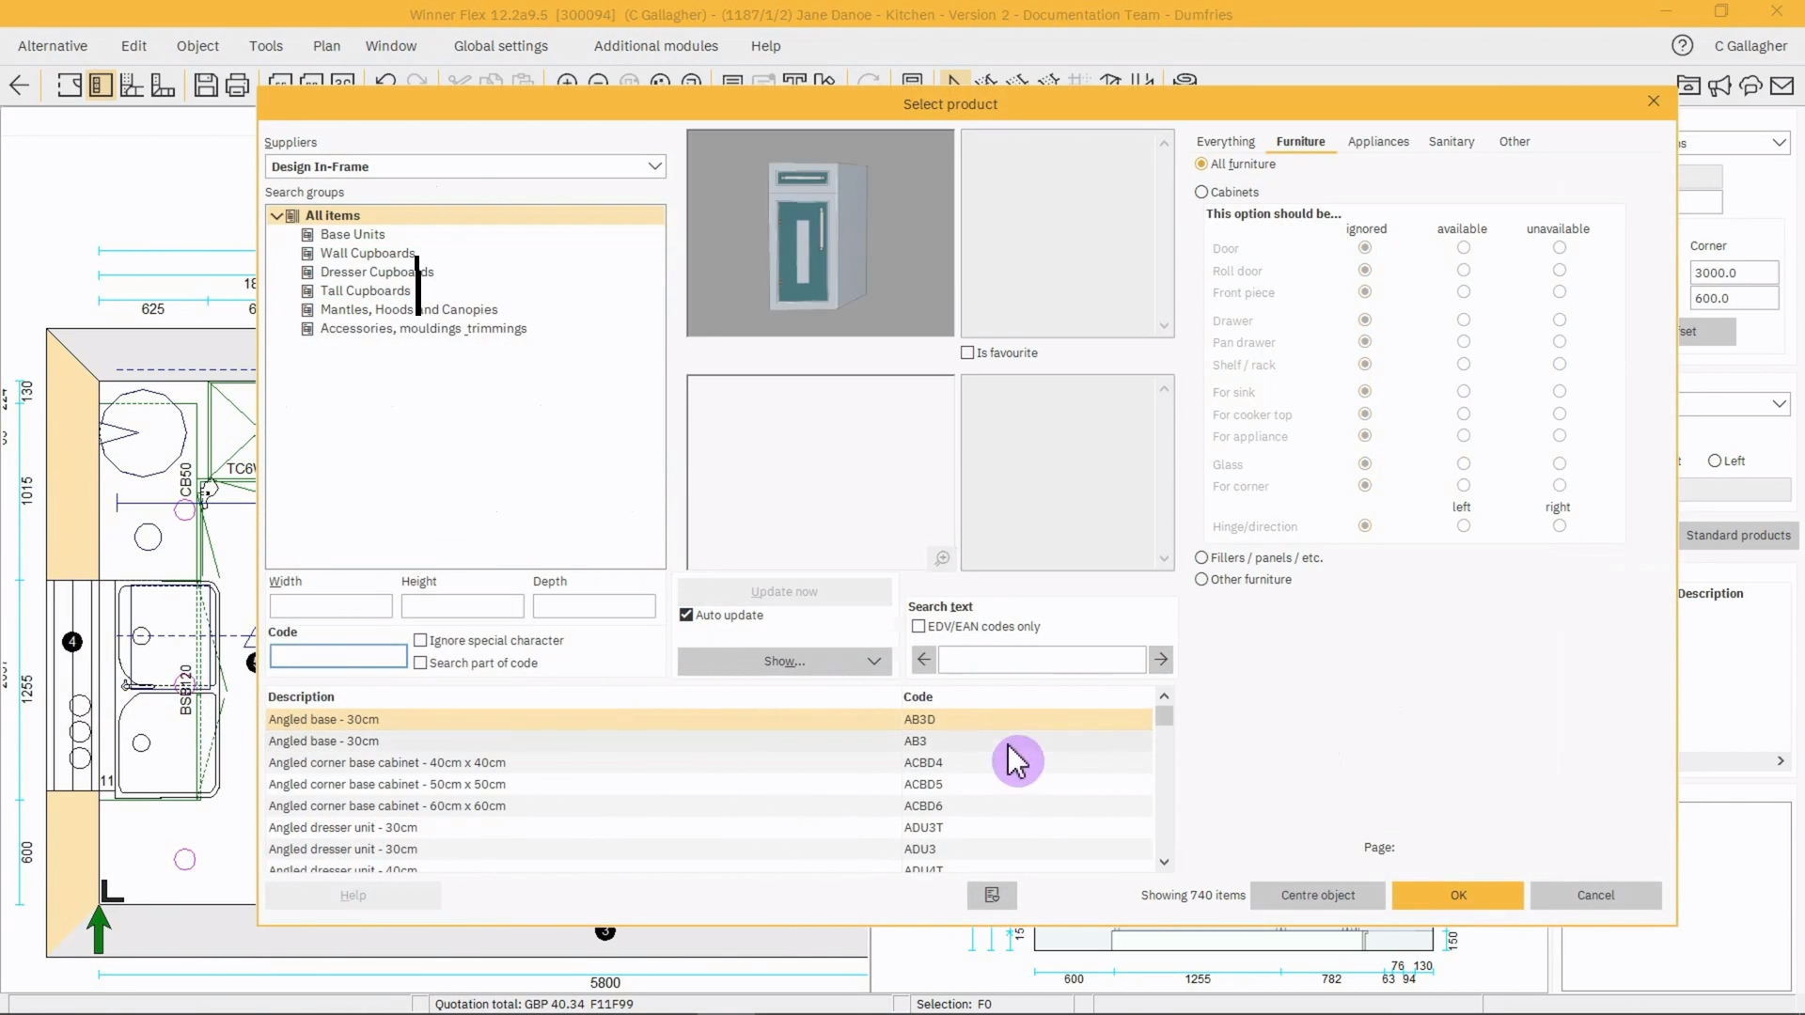Switch to the Appliances tab
Screen dimensions: 1805x1015
tap(1378, 142)
